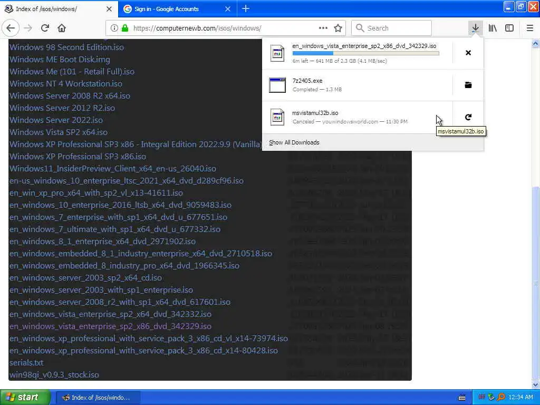Viewport: 540px width, 405px height.
Task: Cancel the Vista enterprise x86 download
Action: point(468,53)
